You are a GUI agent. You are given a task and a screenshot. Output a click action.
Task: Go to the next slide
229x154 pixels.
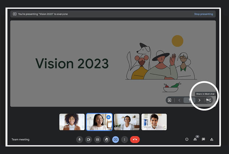[x=199, y=100]
